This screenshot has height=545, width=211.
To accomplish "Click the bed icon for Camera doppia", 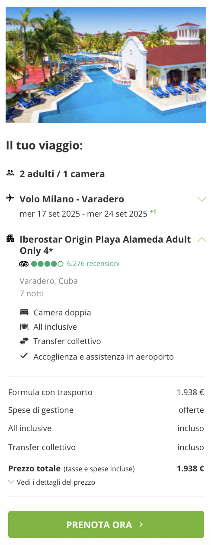I will 24,312.
